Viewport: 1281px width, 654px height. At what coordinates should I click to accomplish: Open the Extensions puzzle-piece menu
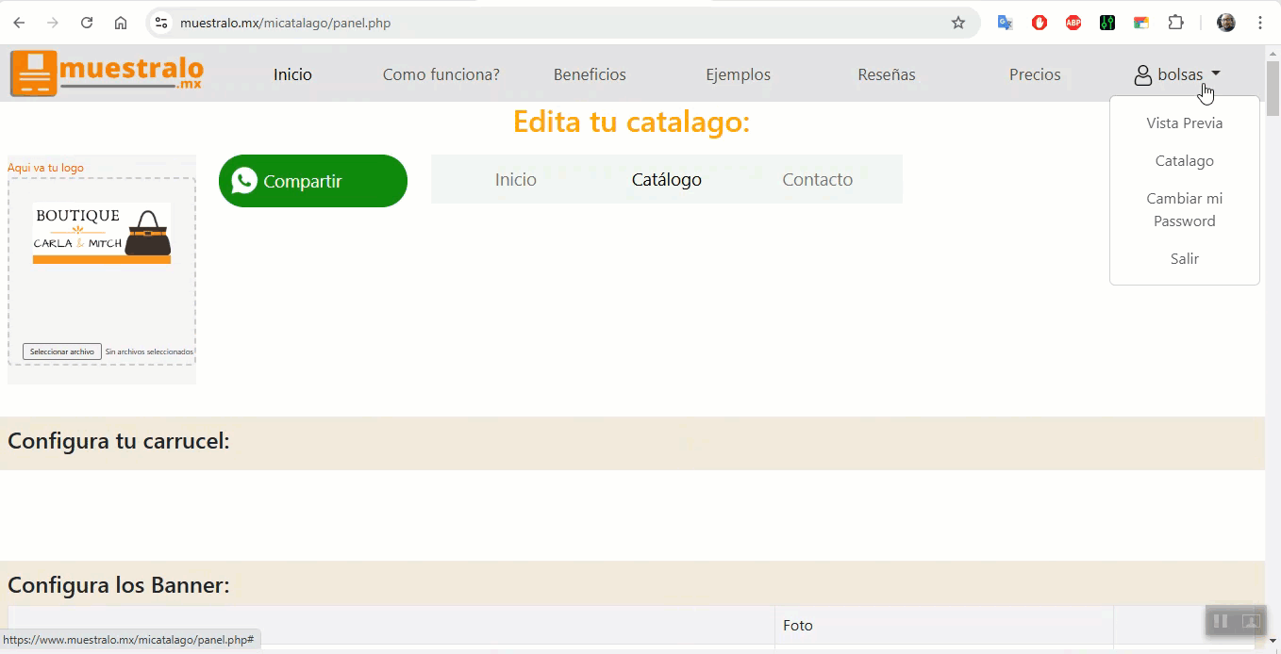(x=1175, y=23)
